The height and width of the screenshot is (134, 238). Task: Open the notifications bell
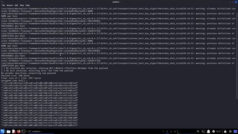pos(209,131)
